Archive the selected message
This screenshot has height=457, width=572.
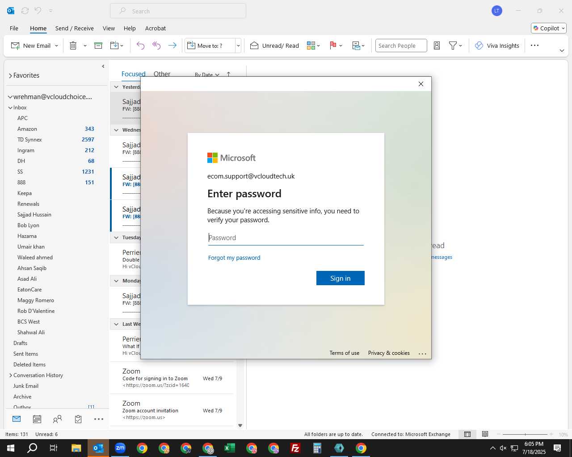pos(98,46)
